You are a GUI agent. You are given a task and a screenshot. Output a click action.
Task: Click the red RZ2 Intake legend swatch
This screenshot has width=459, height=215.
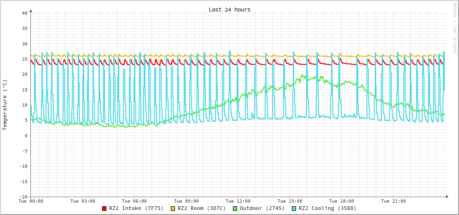pos(105,209)
